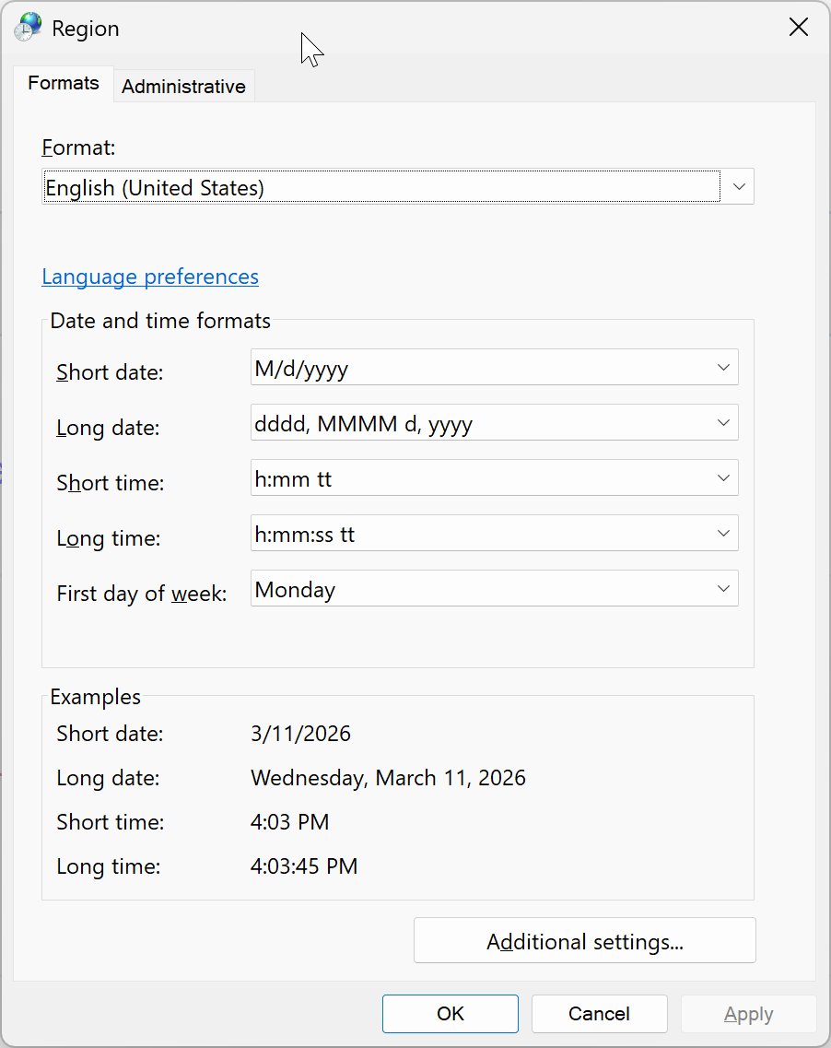831x1048 pixels.
Task: Open the Long time format dropdown
Action: 494,534
